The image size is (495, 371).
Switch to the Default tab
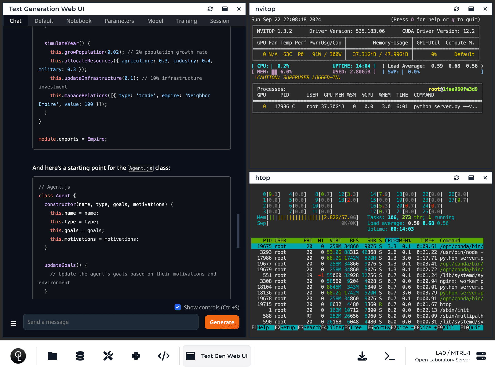coord(44,21)
